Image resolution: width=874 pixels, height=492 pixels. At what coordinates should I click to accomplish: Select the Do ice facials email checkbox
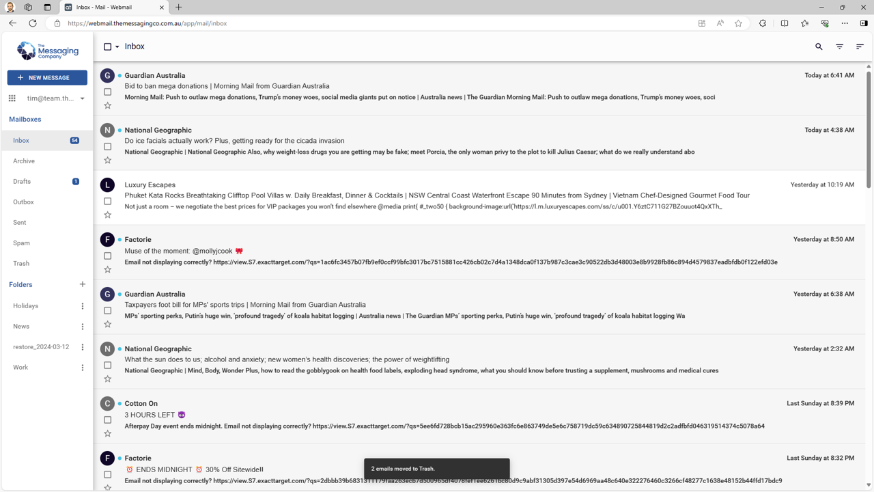click(x=107, y=146)
